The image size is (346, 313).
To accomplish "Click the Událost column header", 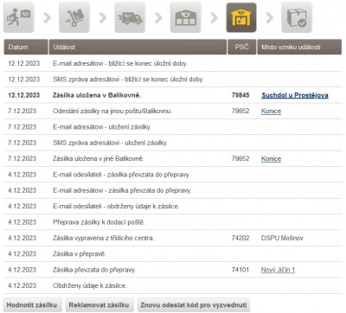I will 138,47.
